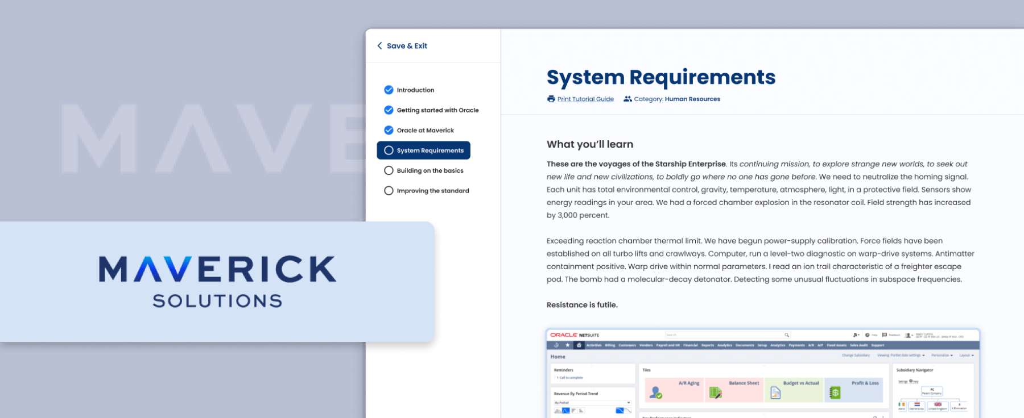Screen dimensions: 1024x418
Task: Click Save & Exit
Action: click(x=407, y=46)
